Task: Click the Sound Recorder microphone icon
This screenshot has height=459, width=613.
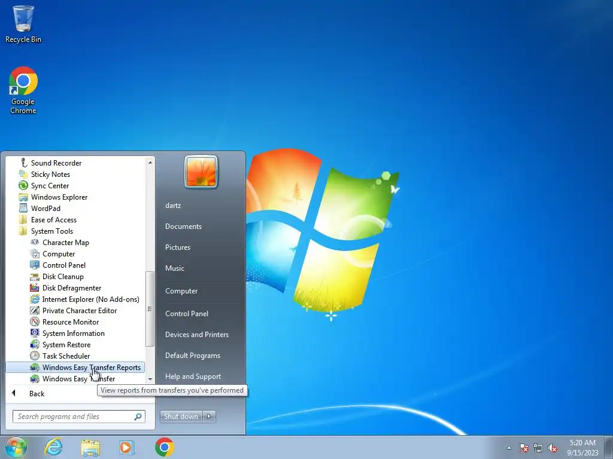Action: (x=23, y=163)
